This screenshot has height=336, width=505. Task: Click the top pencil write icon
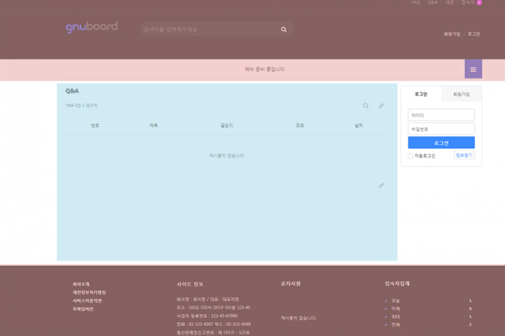(x=381, y=106)
